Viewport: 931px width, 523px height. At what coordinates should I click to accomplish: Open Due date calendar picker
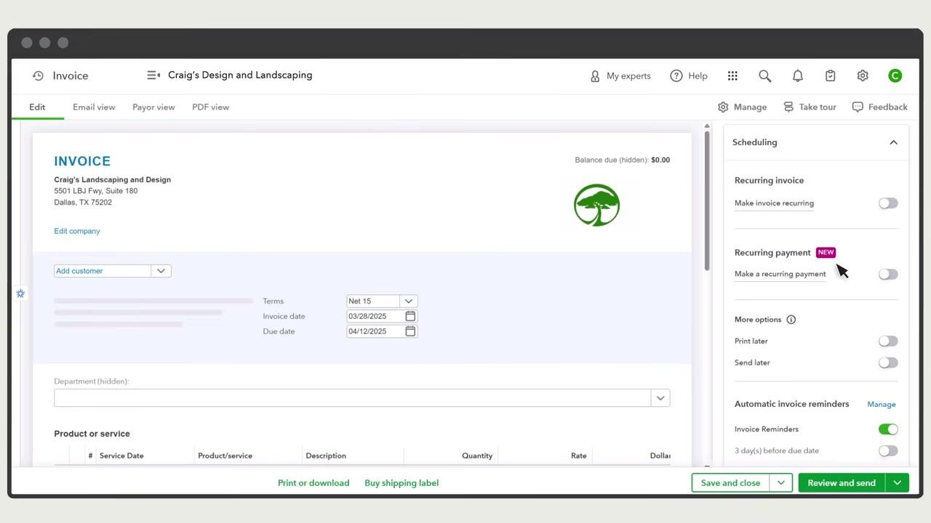click(410, 331)
